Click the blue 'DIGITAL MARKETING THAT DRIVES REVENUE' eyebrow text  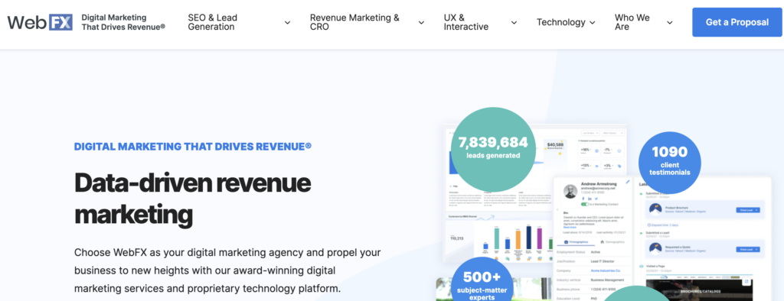(192, 146)
